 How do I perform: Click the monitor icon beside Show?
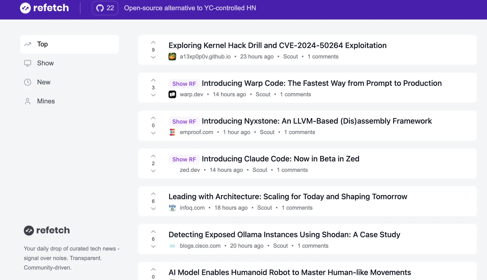(28, 63)
